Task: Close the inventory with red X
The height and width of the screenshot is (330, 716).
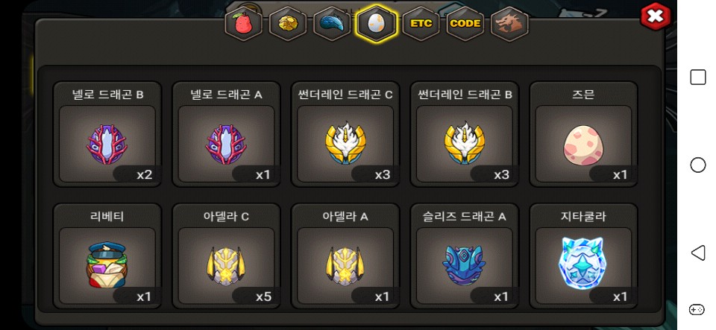Action: [656, 17]
